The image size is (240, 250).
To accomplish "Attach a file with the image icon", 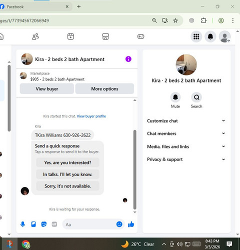I will [33, 224].
